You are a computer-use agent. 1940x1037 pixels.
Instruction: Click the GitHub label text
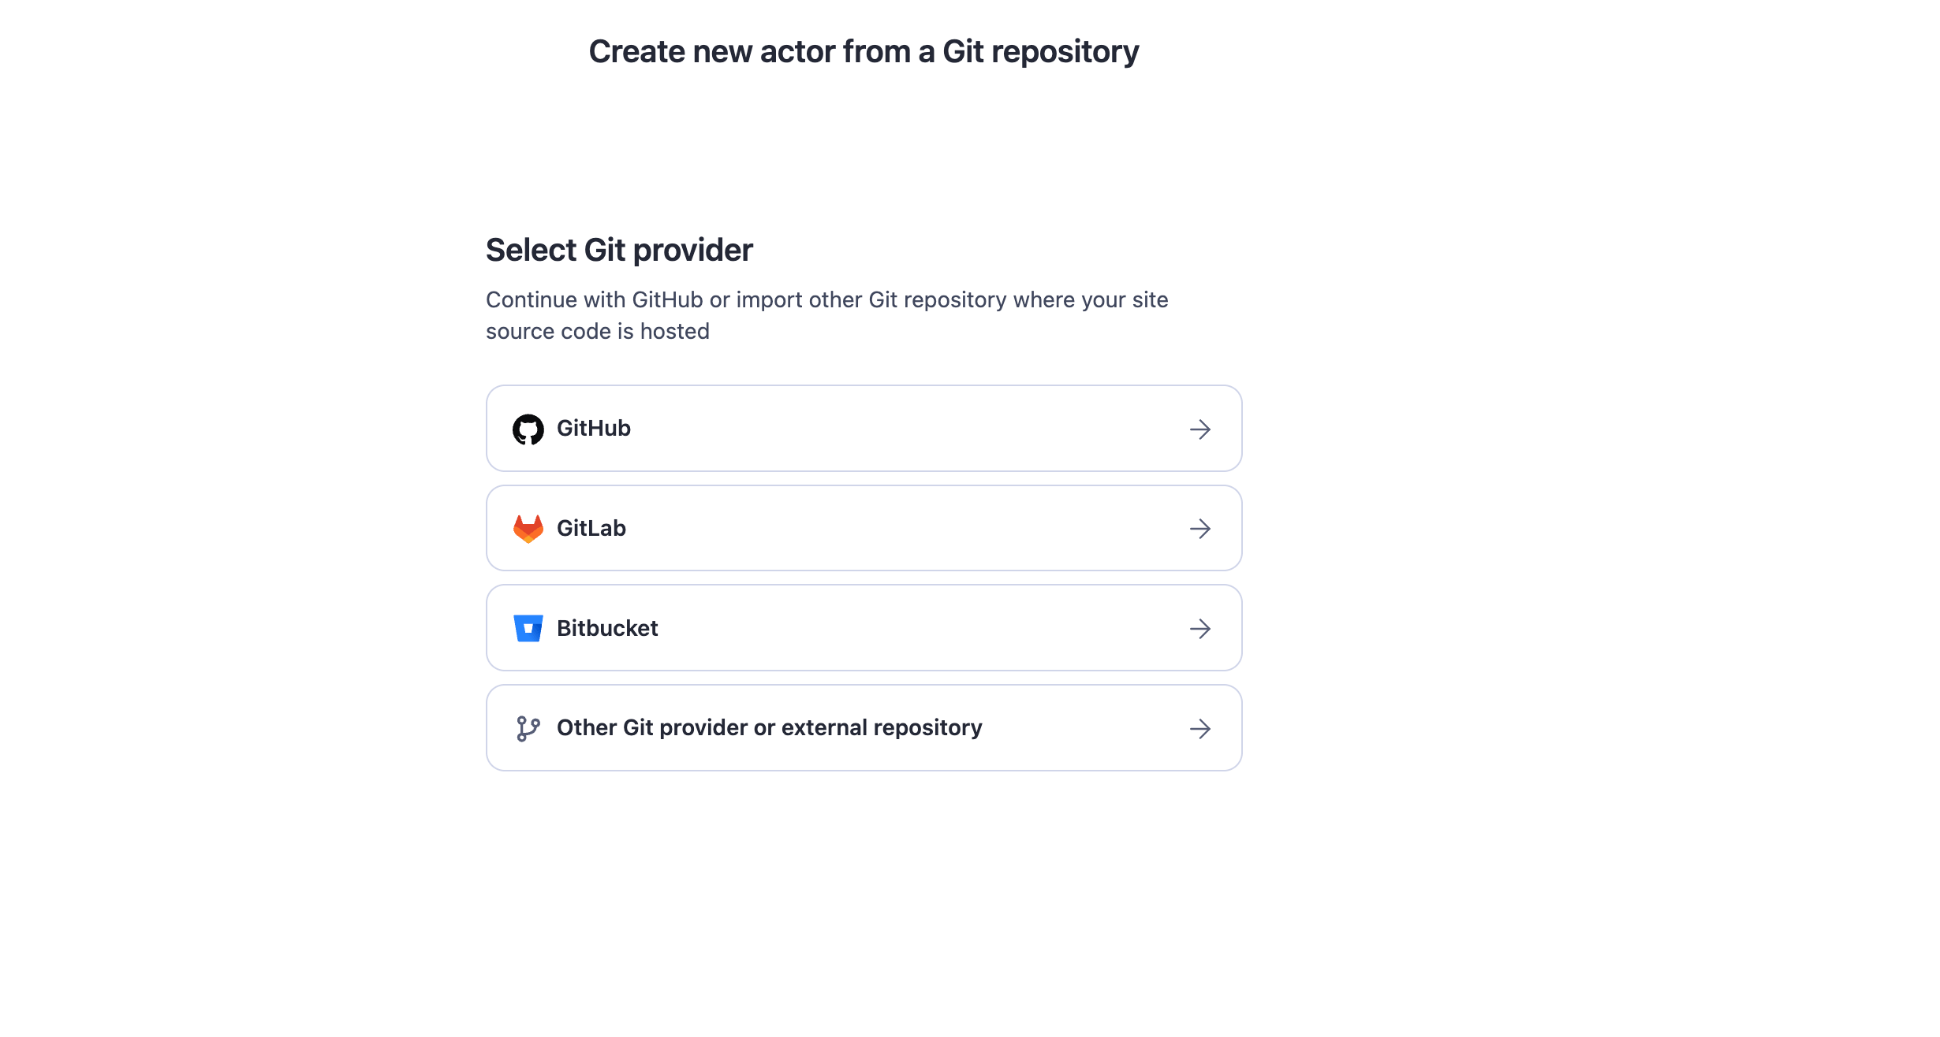(594, 428)
